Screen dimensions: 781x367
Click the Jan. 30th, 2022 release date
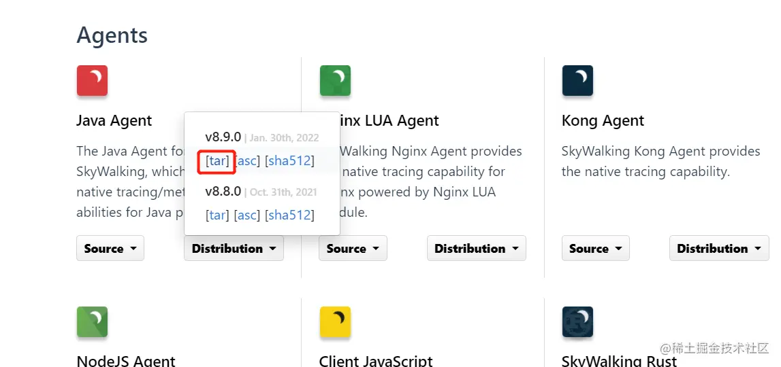pos(284,138)
